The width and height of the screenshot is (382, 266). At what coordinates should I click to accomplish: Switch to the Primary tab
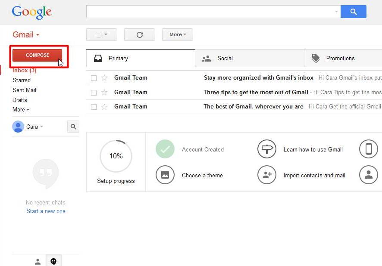point(141,58)
